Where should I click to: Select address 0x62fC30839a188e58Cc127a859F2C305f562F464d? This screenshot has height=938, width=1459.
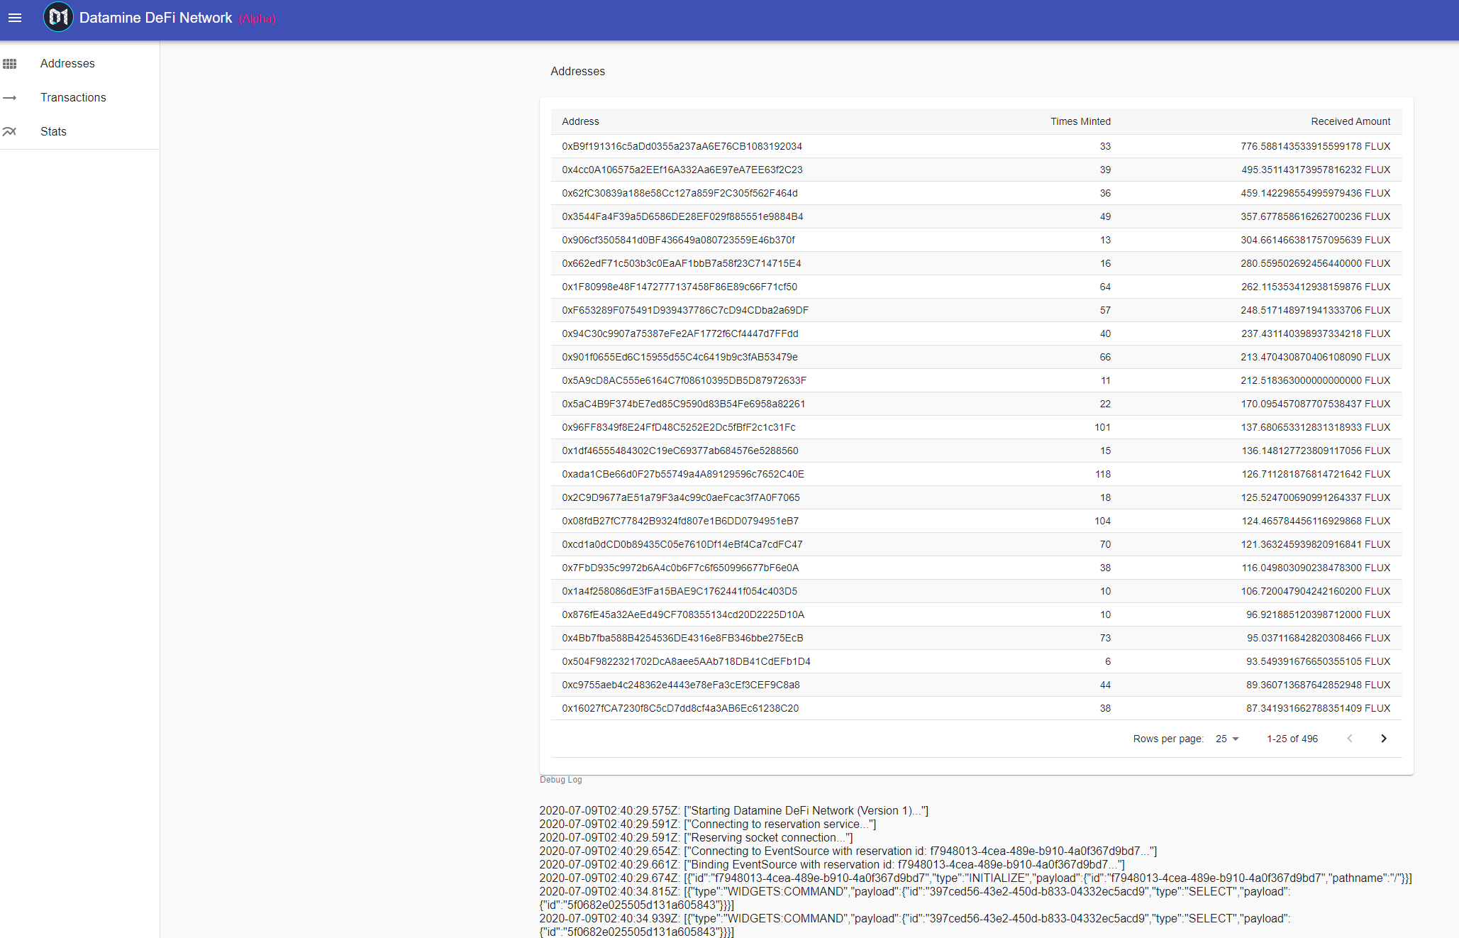click(679, 193)
